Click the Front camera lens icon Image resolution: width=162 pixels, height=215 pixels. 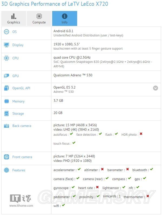[6, 157]
